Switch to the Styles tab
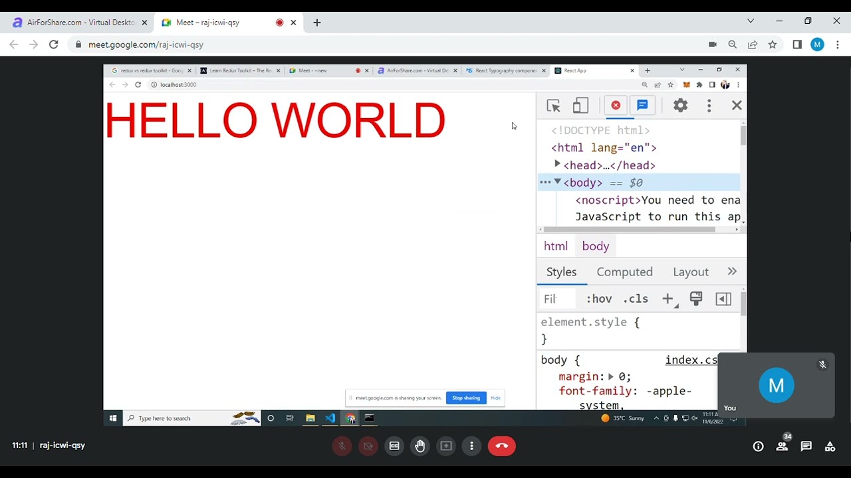This screenshot has height=478, width=851. 562,272
